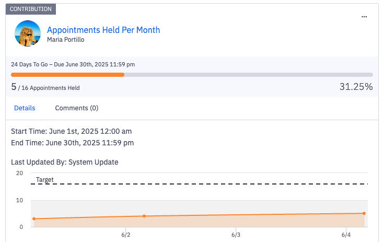Image resolution: width=384 pixels, height=242 pixels.
Task: Click the 24 Days To Go due text
Action: pos(73,65)
